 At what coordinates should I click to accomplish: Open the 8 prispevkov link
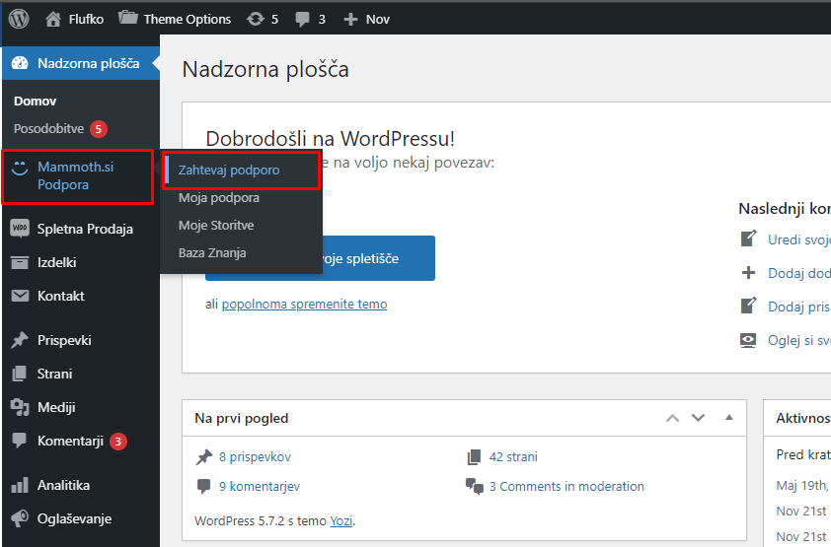(255, 457)
